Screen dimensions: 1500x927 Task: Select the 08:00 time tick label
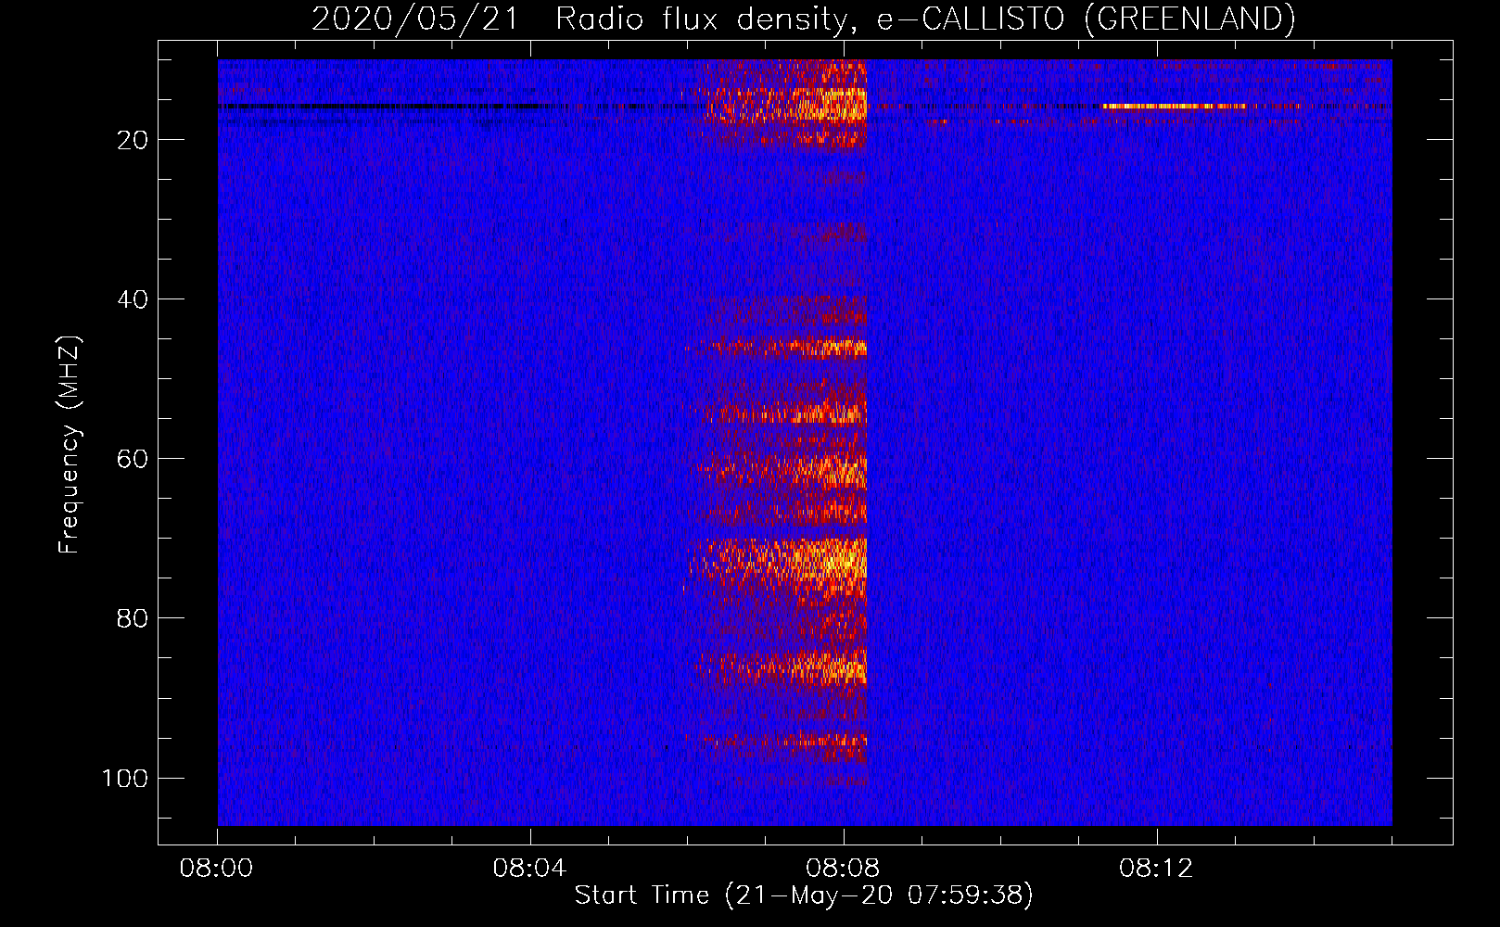(216, 869)
